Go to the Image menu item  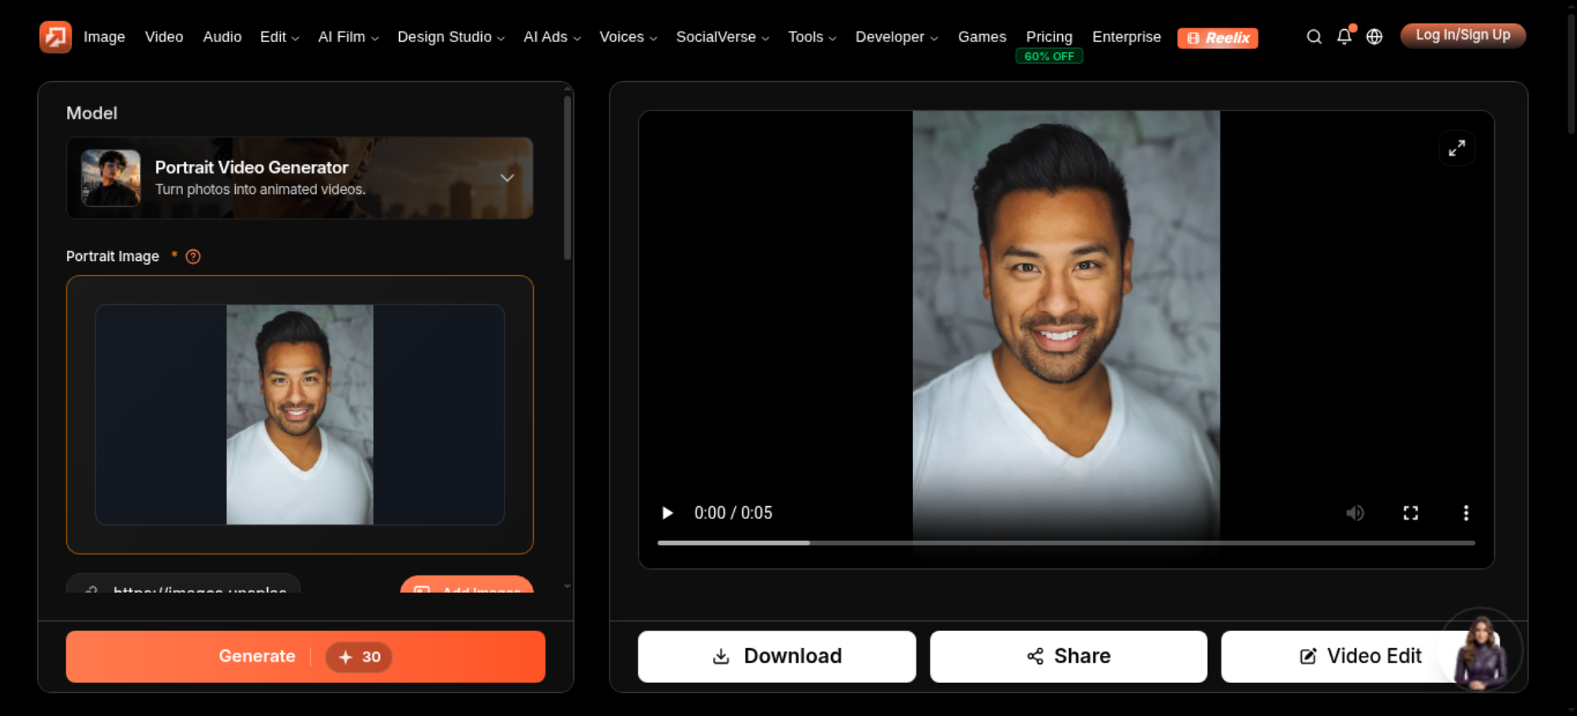tap(104, 37)
